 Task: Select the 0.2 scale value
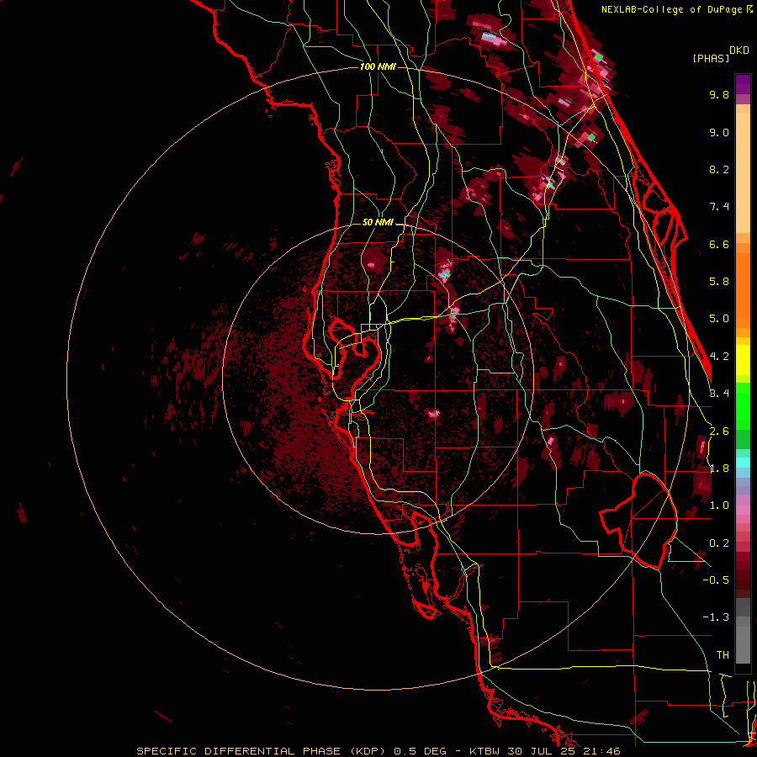(x=719, y=543)
